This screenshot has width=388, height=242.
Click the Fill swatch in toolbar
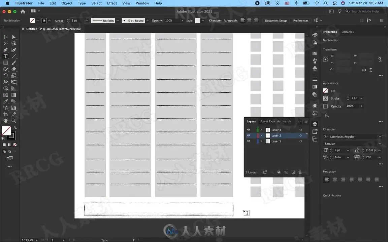tap(6, 131)
